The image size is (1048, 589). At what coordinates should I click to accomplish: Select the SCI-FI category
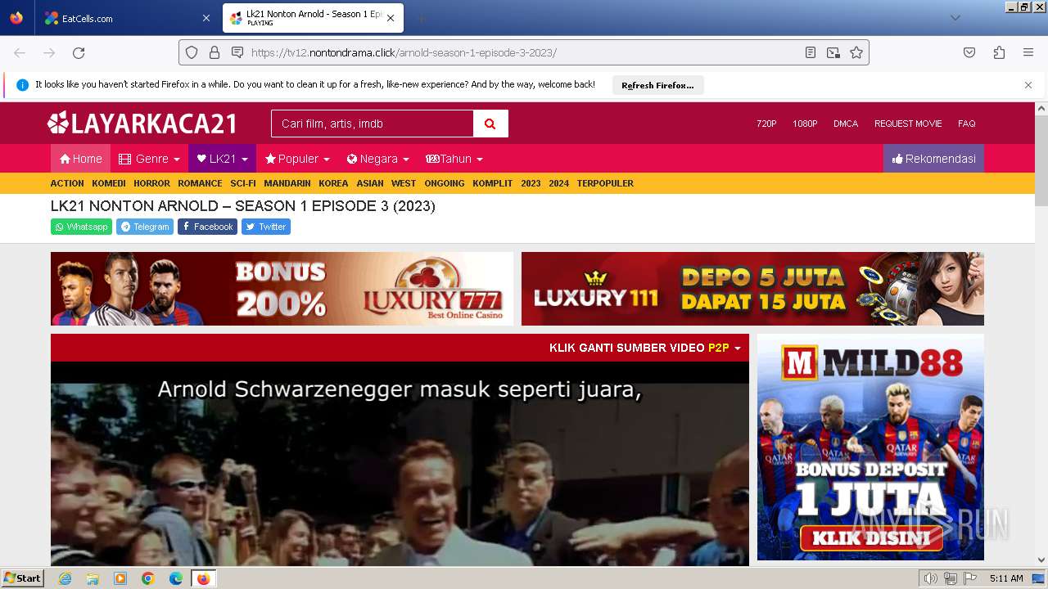click(x=243, y=183)
